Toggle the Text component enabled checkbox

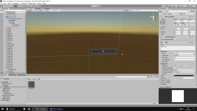coord(163,43)
